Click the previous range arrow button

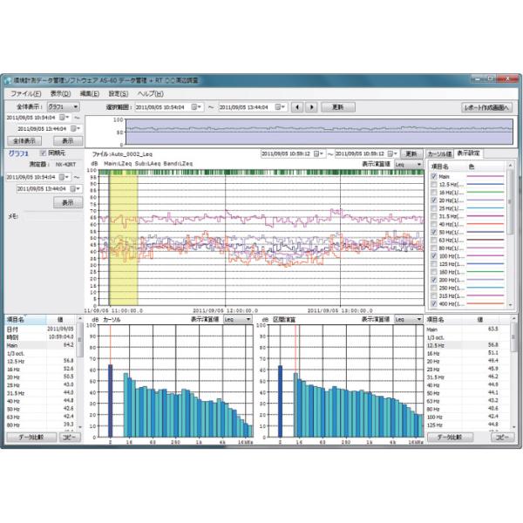(296, 106)
